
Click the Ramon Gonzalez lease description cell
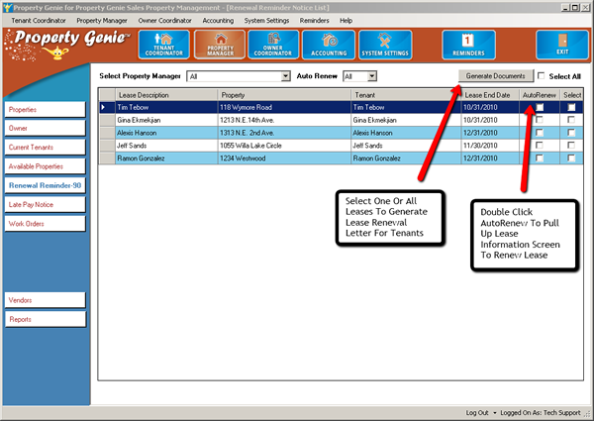[166, 158]
